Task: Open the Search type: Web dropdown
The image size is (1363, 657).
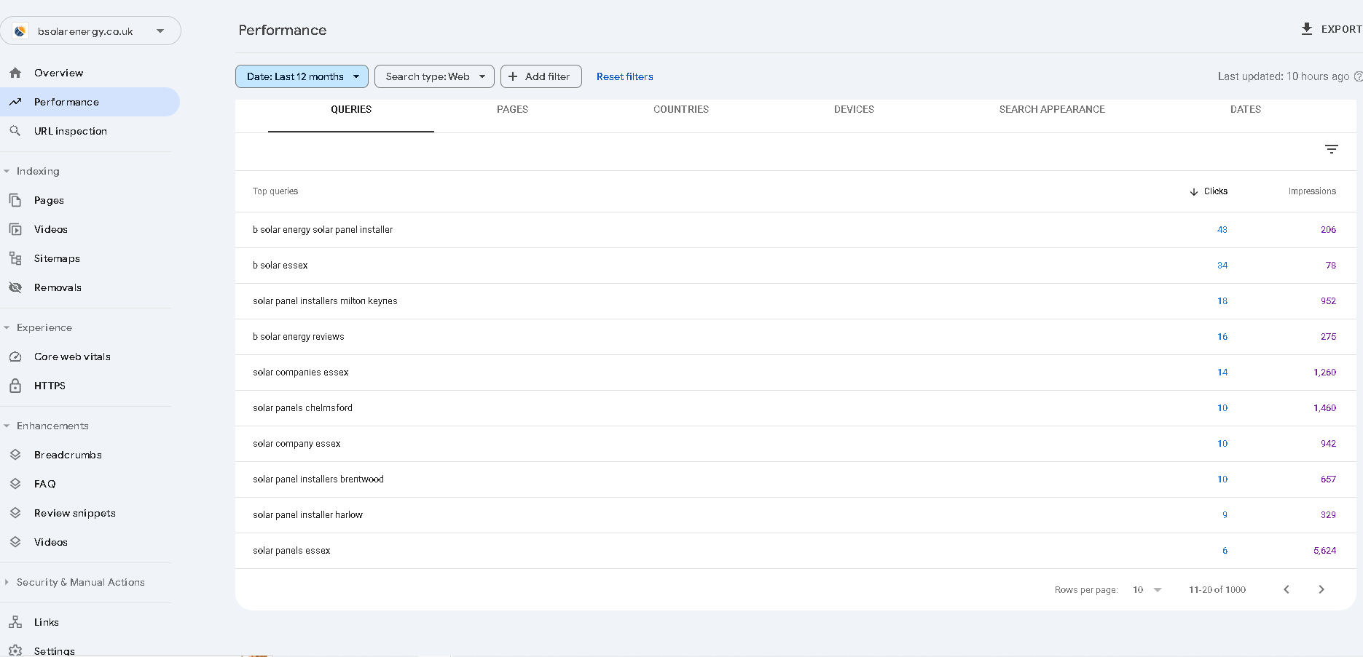Action: coord(434,76)
